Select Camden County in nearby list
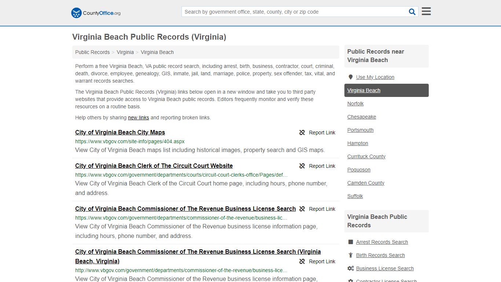 pos(366,183)
